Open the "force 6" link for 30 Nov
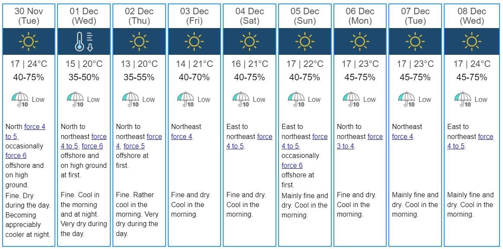The image size is (503, 249). (x=16, y=155)
